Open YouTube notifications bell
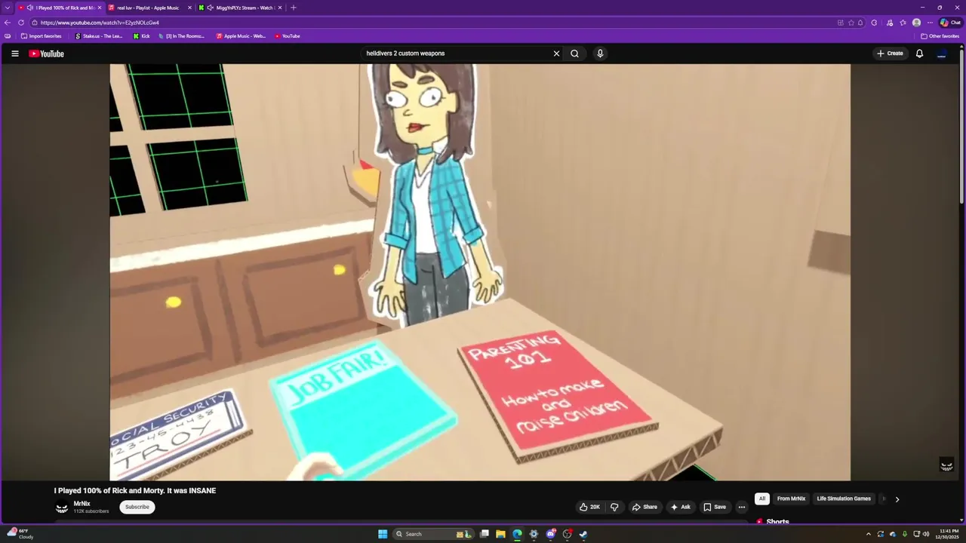The height and width of the screenshot is (543, 966). (x=919, y=54)
